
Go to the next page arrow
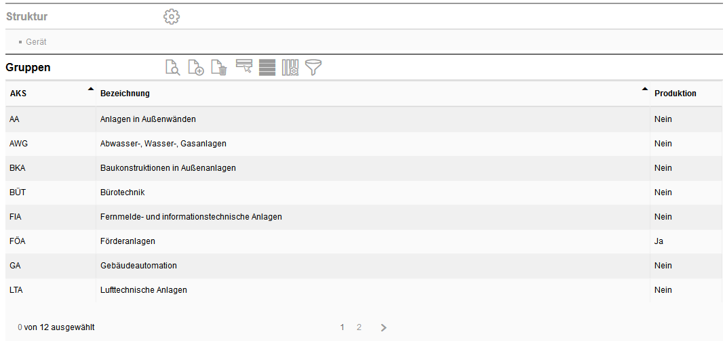tap(383, 327)
